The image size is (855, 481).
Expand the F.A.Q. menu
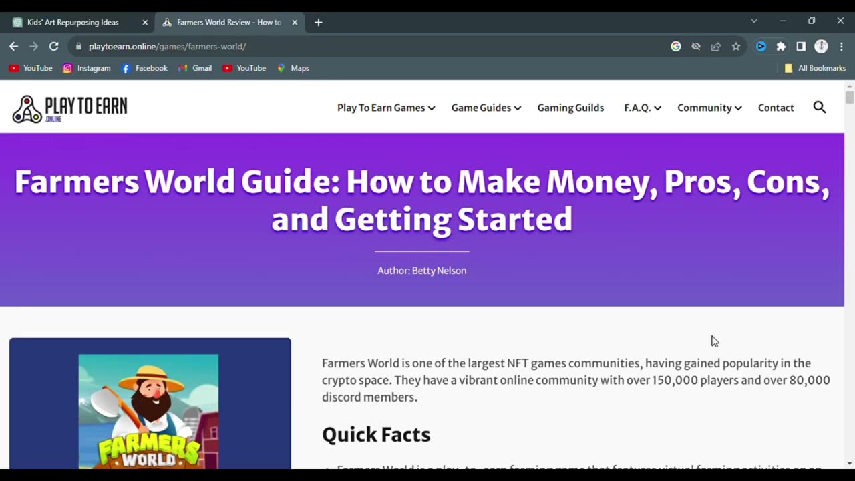pos(643,108)
